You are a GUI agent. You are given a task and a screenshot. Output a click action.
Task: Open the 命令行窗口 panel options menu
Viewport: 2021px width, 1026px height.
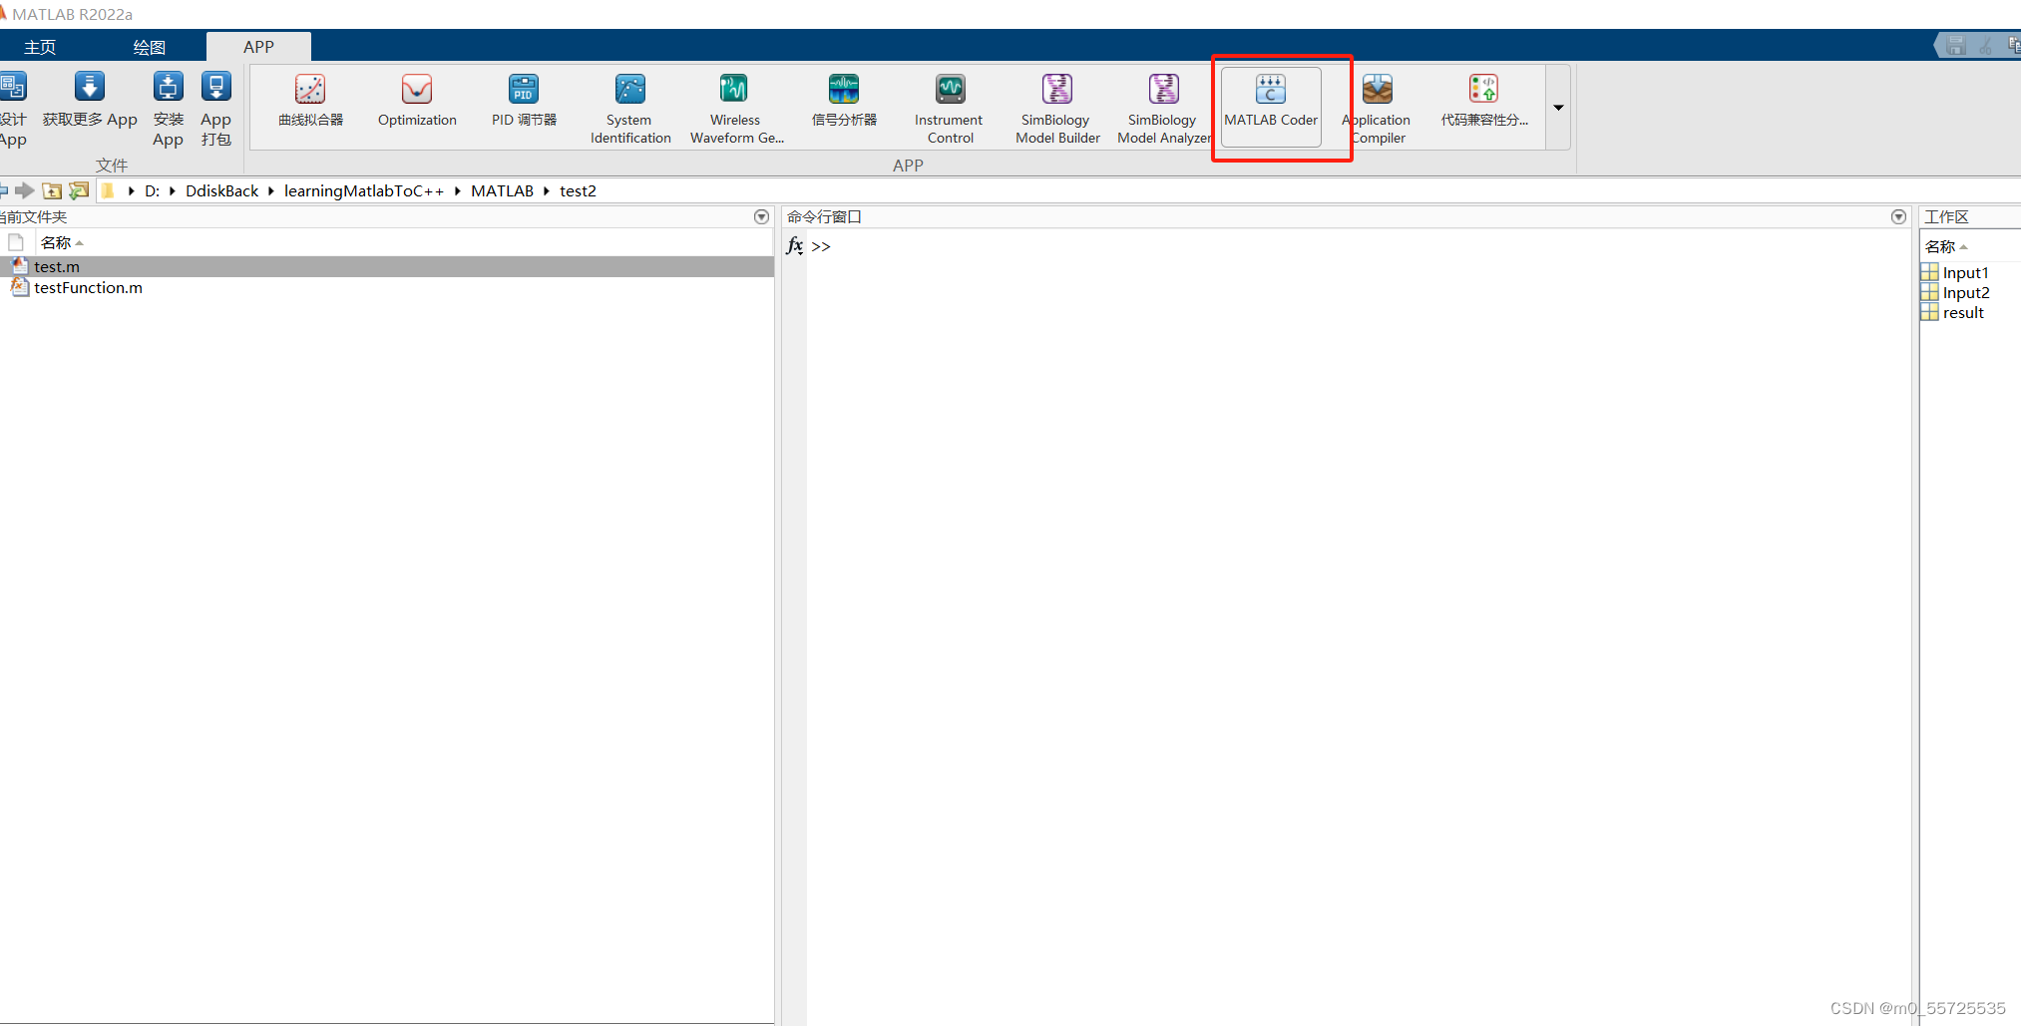(1898, 216)
